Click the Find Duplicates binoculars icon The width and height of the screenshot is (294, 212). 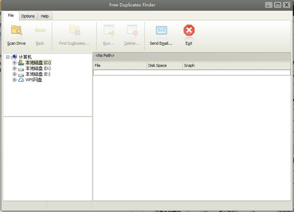(74, 30)
